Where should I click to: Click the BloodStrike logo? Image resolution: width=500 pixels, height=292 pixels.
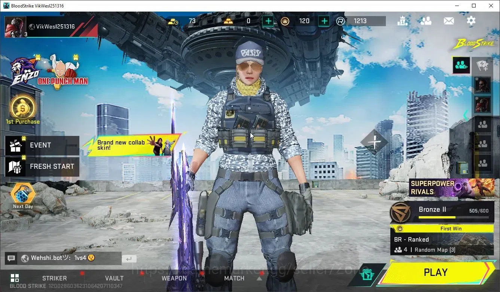pos(473,44)
